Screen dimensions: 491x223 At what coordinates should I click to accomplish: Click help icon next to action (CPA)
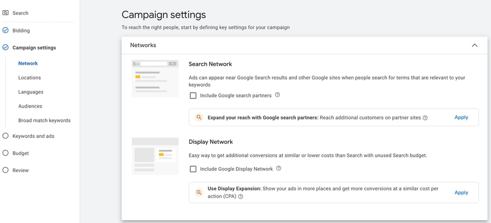click(x=241, y=196)
